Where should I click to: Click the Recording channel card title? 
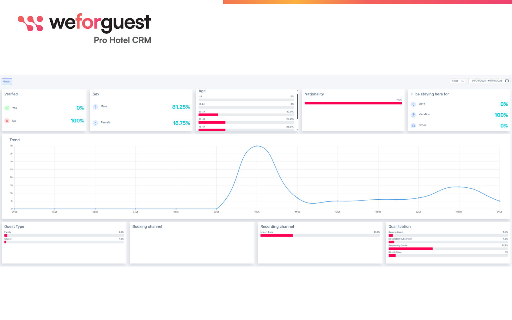pyautogui.click(x=277, y=226)
